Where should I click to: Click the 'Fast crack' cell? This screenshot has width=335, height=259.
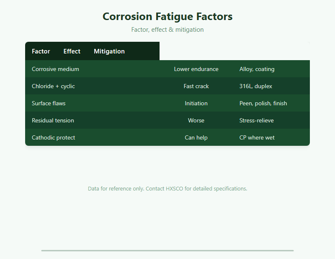(196, 86)
